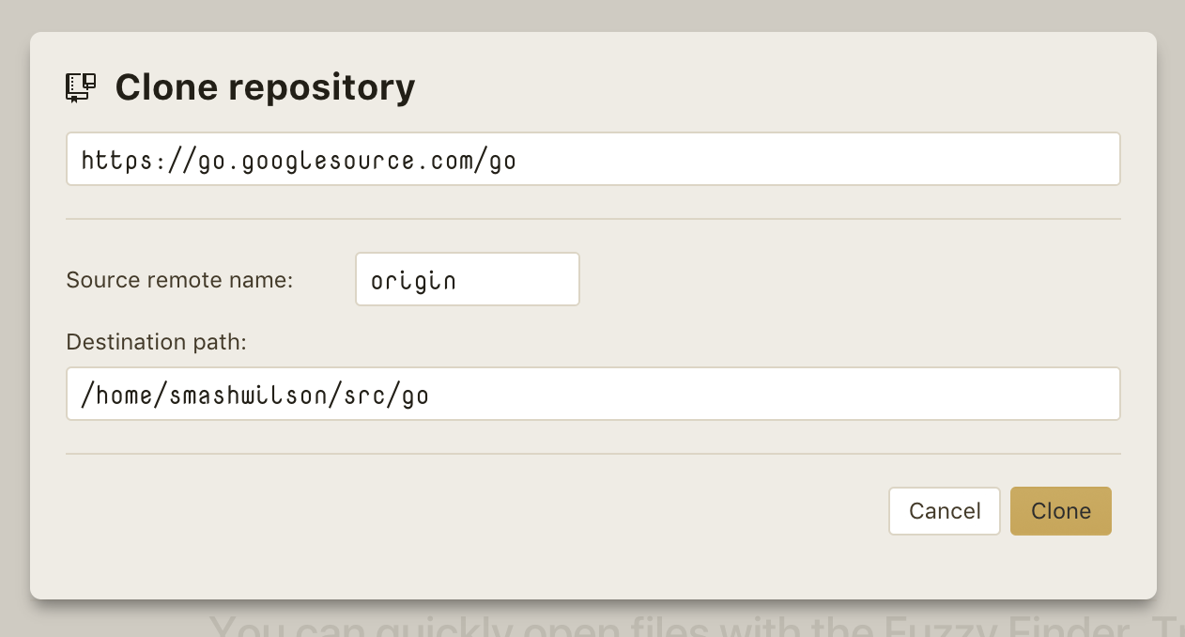Select the /home/smashwilson/src/go path text
This screenshot has width=1185, height=637.
pyautogui.click(x=254, y=394)
